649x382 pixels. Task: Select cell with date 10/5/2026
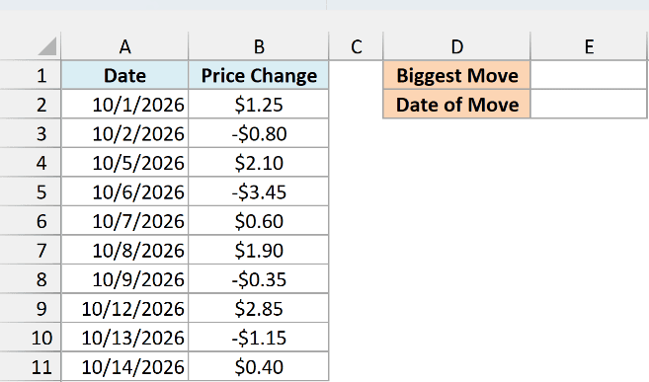pos(124,163)
